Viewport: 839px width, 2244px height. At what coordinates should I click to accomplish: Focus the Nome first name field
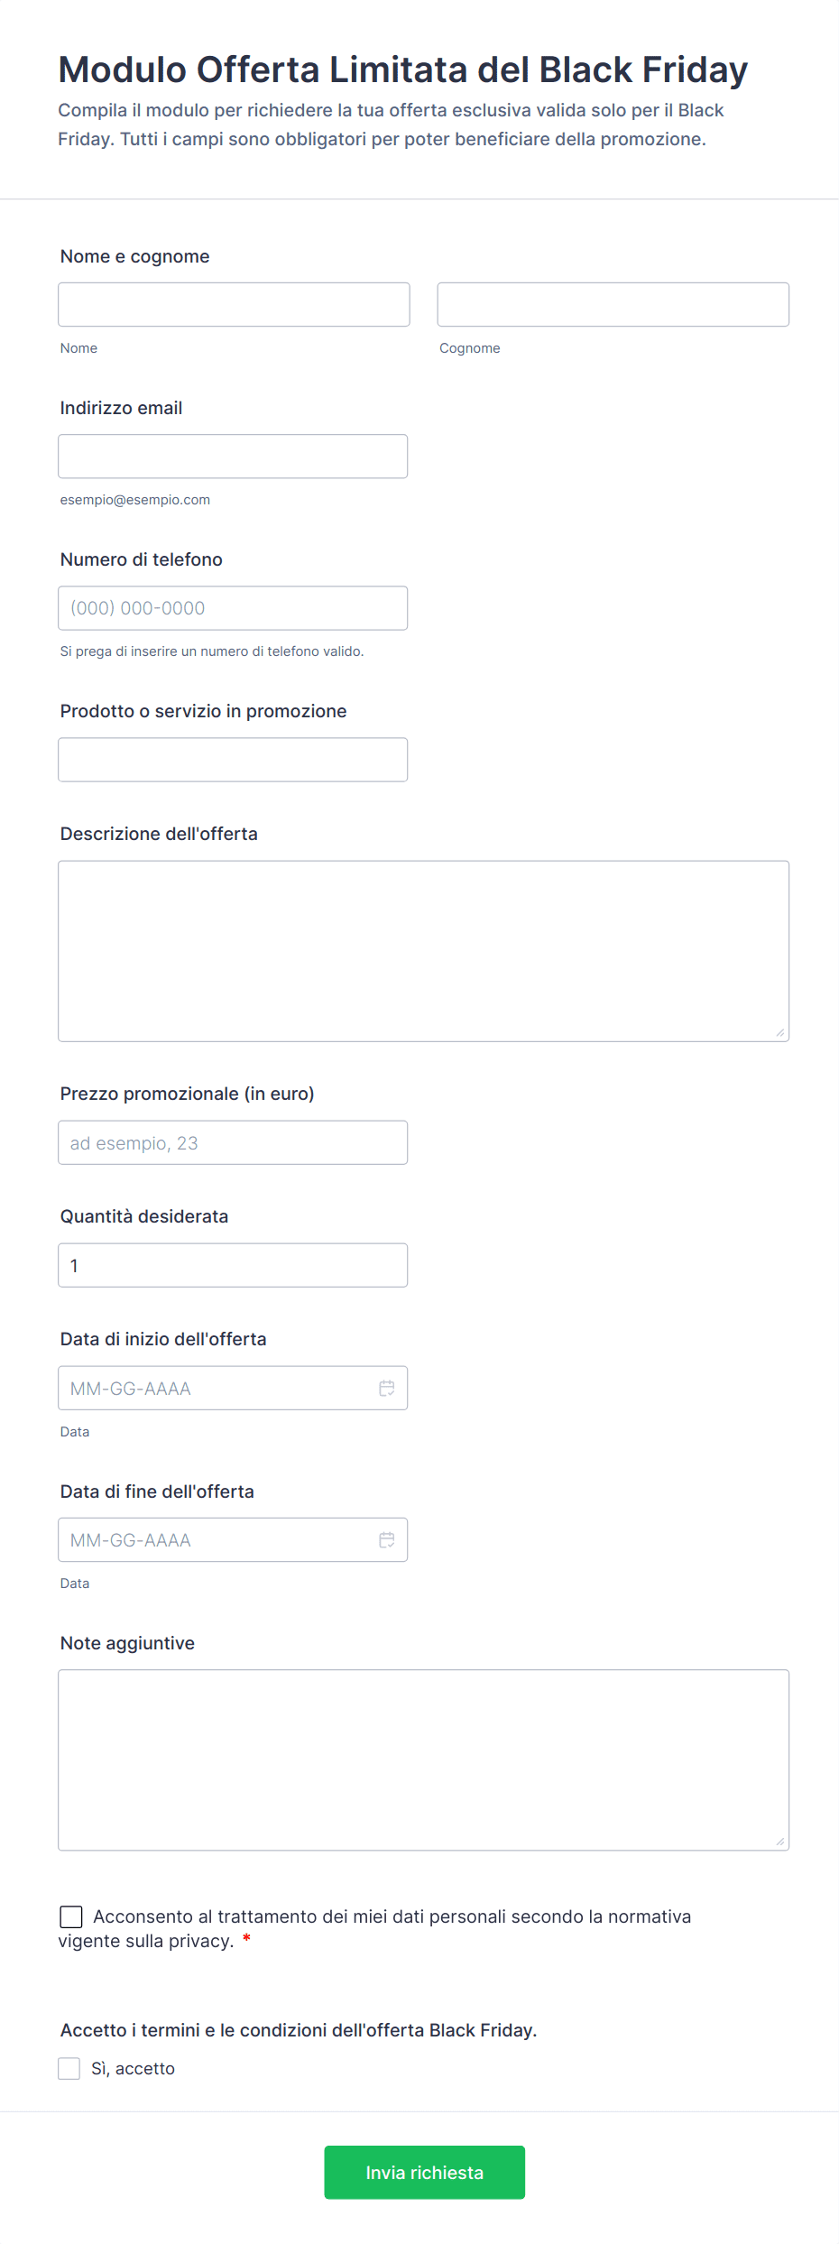234,304
